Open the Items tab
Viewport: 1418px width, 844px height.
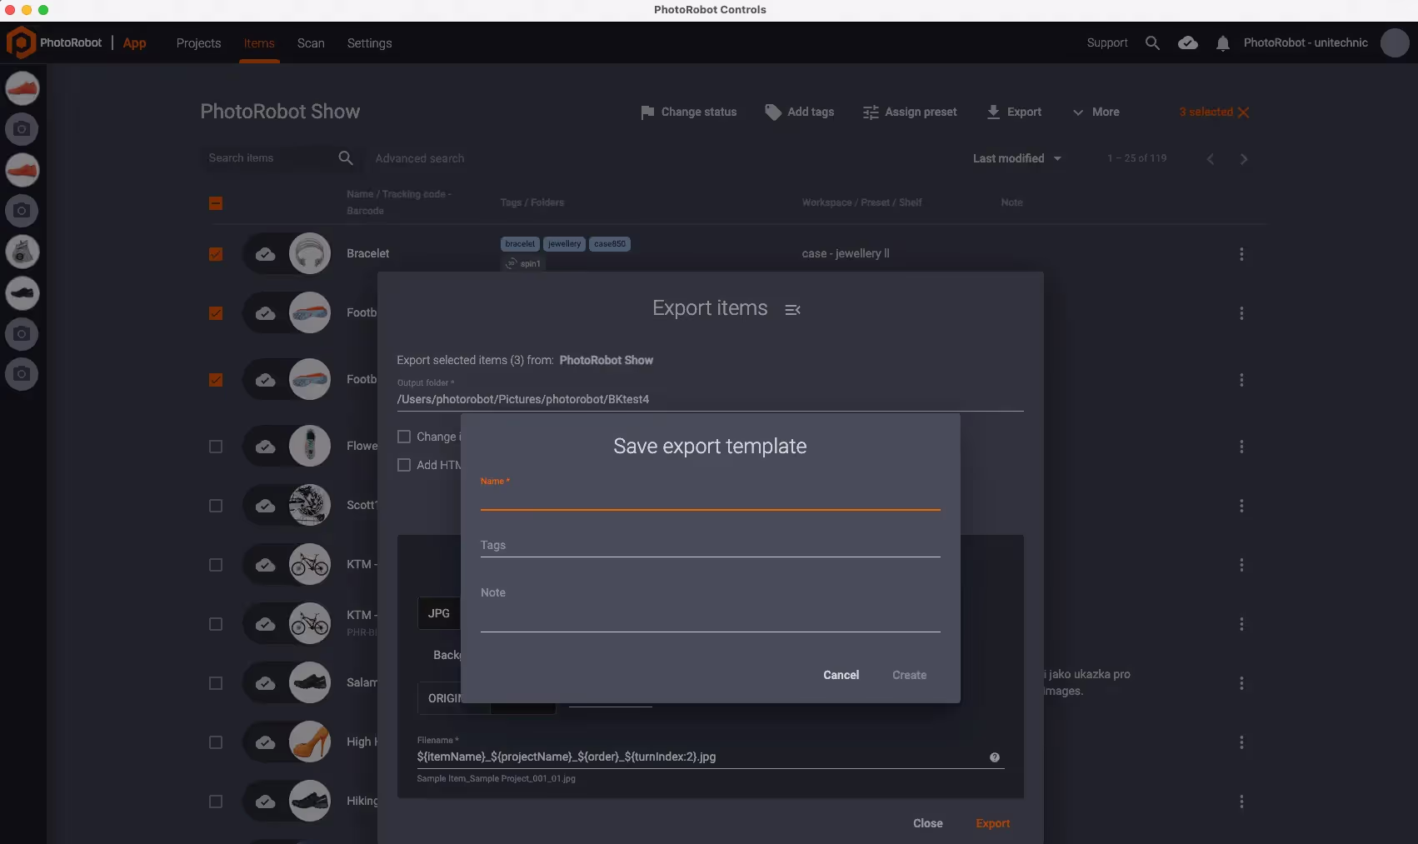click(x=259, y=43)
